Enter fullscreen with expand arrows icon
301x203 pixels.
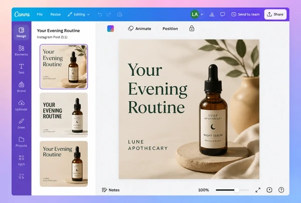258,190
